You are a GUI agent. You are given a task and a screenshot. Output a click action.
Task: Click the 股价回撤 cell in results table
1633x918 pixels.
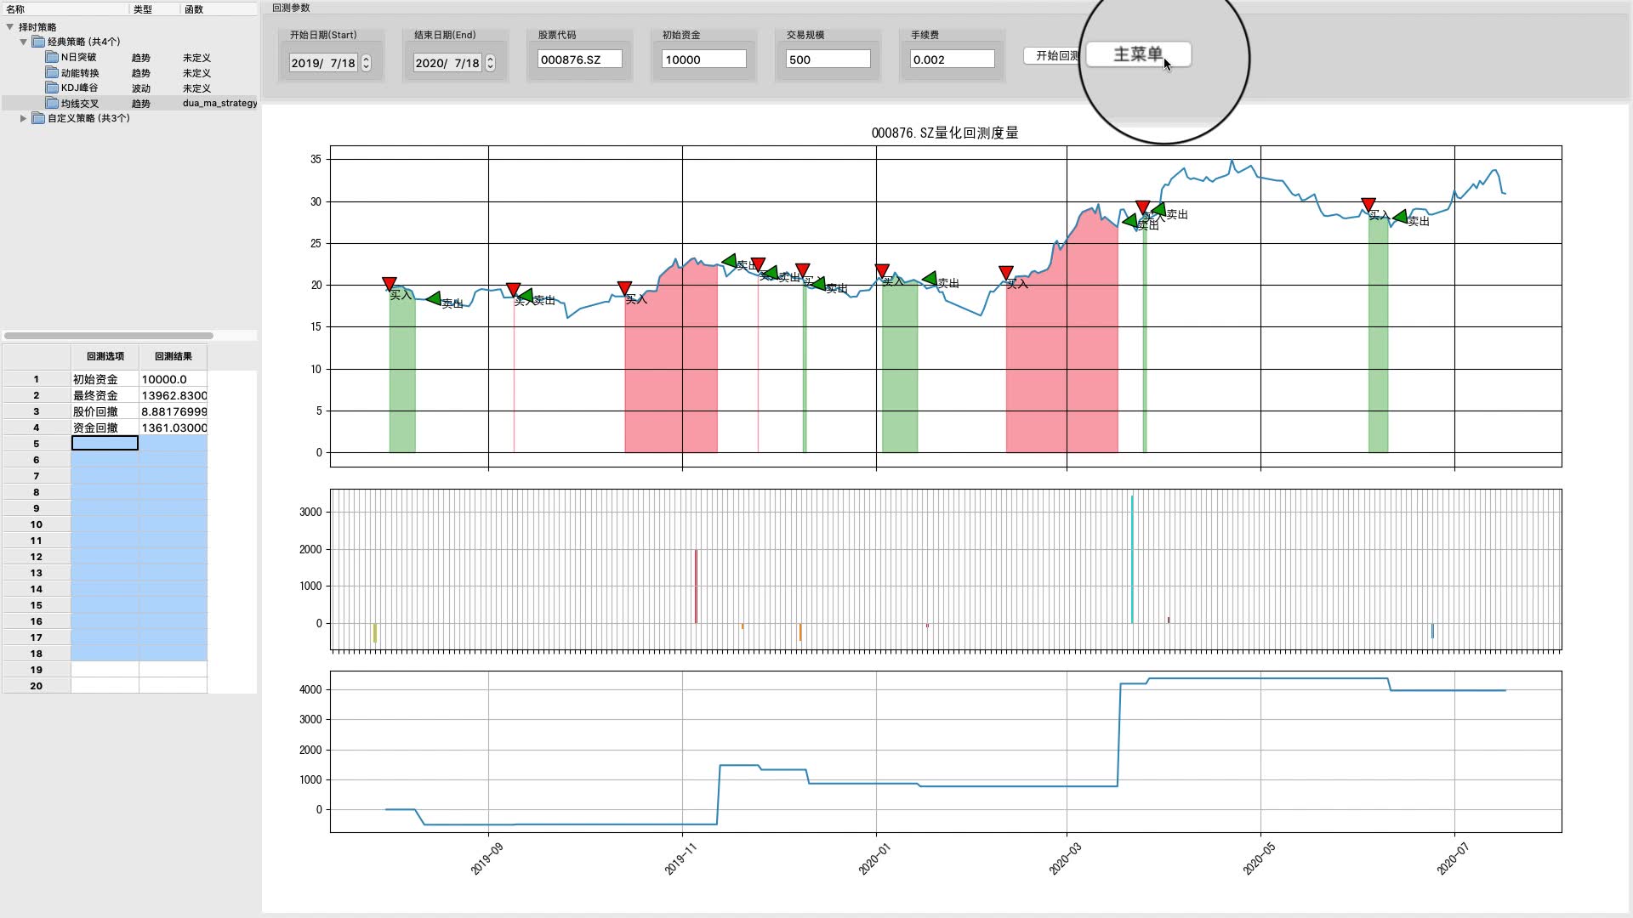pyautogui.click(x=105, y=411)
